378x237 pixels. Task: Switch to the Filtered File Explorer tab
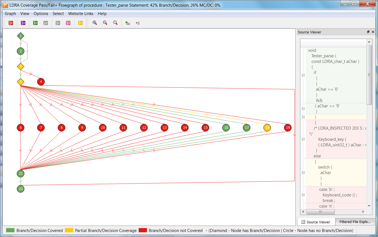pos(355,222)
